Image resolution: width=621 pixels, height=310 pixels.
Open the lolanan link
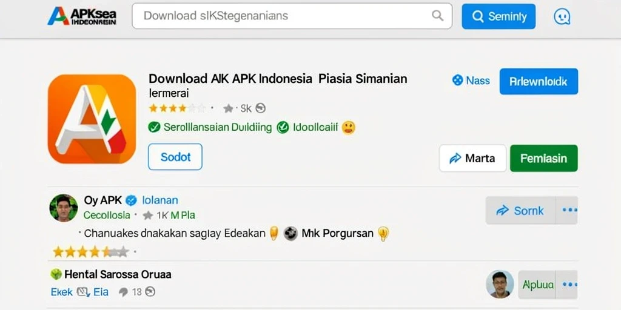tap(160, 200)
